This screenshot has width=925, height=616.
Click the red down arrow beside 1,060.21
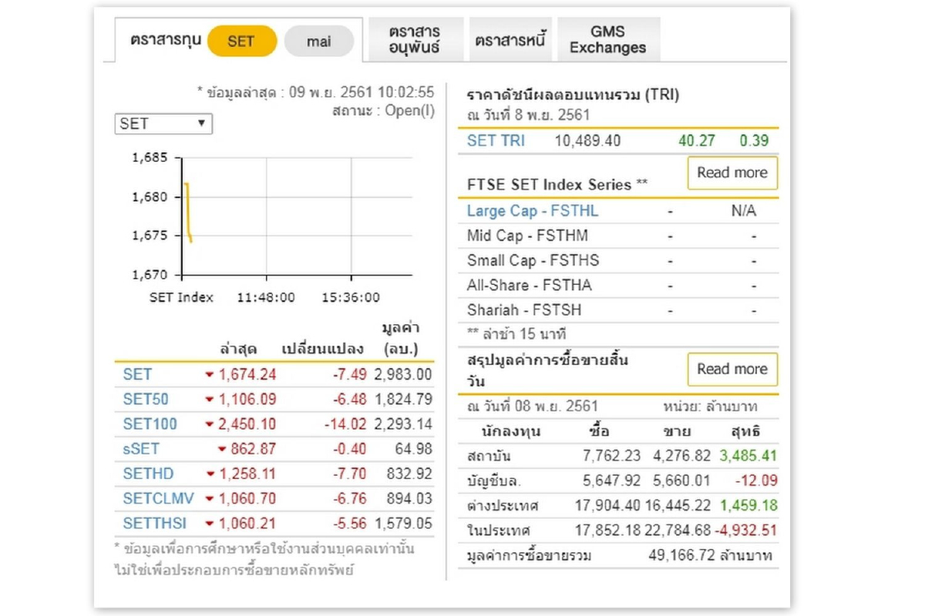pyautogui.click(x=209, y=524)
